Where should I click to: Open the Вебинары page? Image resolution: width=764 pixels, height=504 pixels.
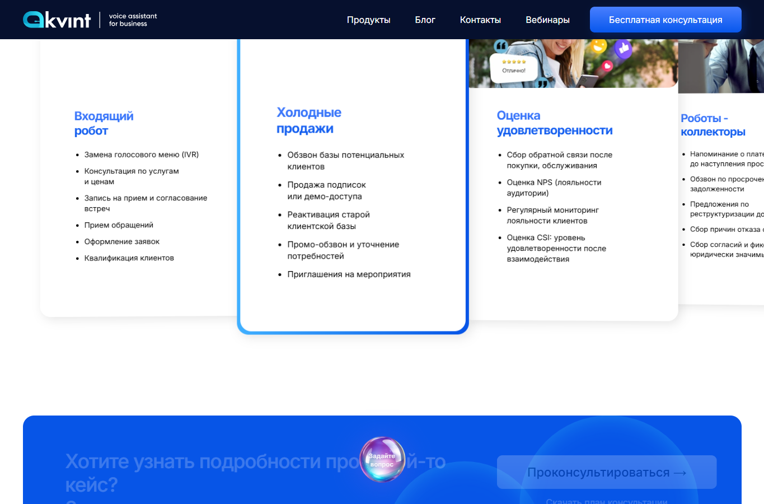547,20
